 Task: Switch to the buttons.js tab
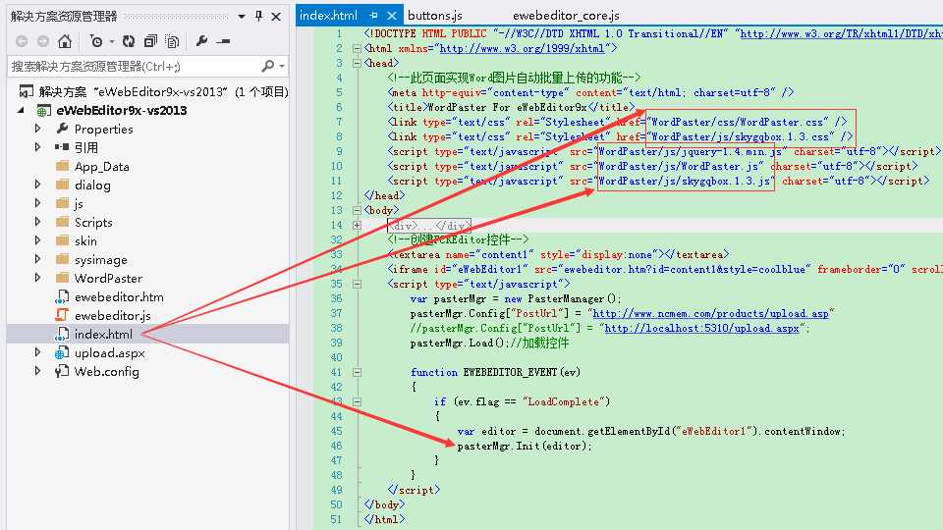pyautogui.click(x=435, y=16)
